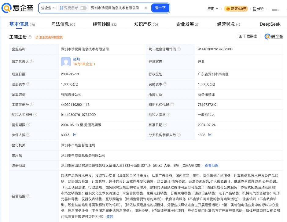Click the 发生变更时提醒我 bell alert
The height and width of the screenshot is (222, 287).
pyautogui.click(x=49, y=37)
